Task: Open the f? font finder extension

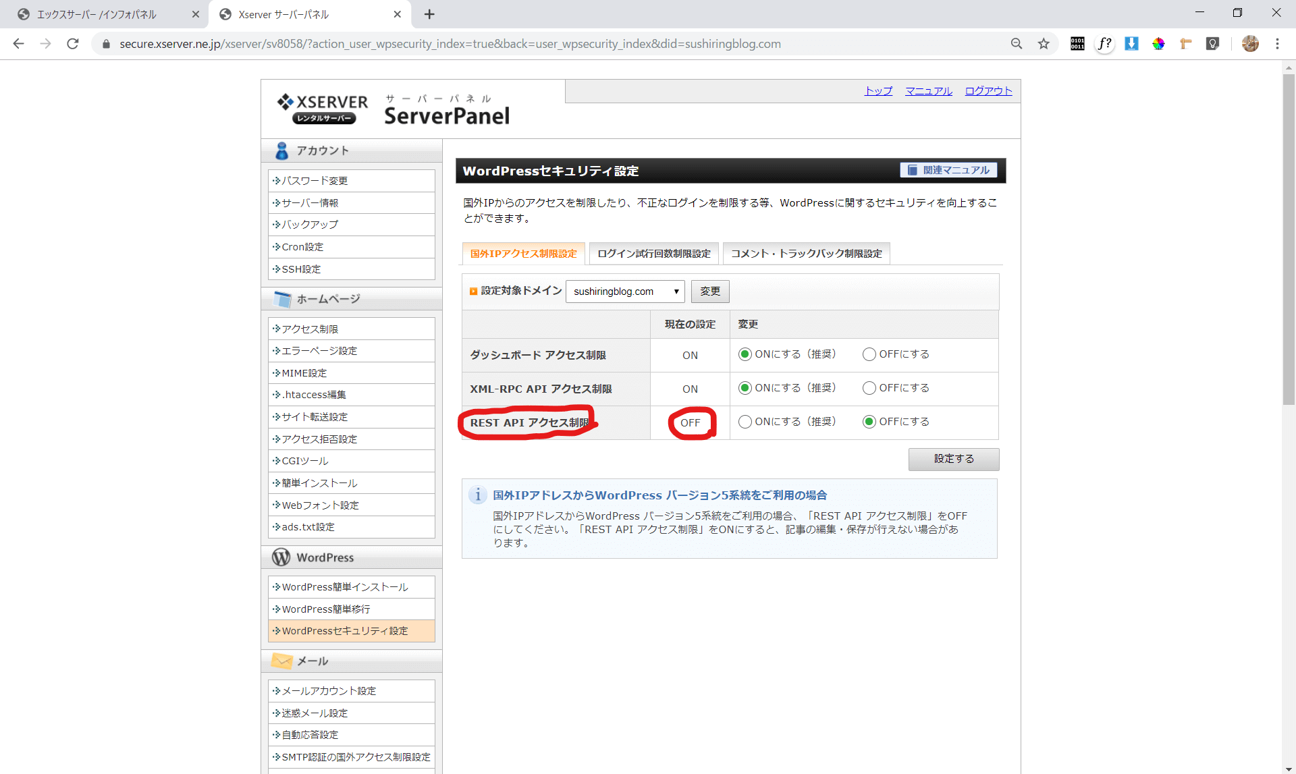Action: [x=1104, y=44]
